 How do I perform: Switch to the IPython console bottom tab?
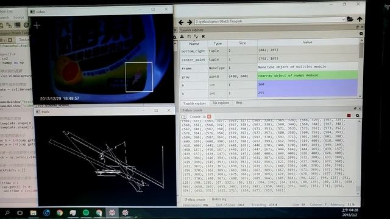click(194, 200)
